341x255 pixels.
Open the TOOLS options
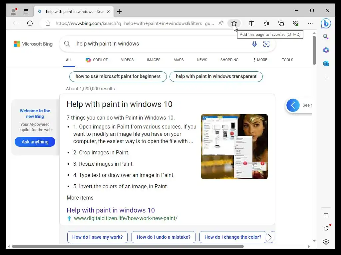pos(287,60)
